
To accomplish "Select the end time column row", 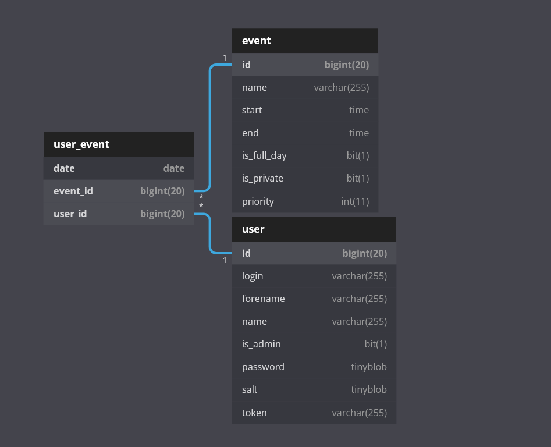I will [x=305, y=133].
